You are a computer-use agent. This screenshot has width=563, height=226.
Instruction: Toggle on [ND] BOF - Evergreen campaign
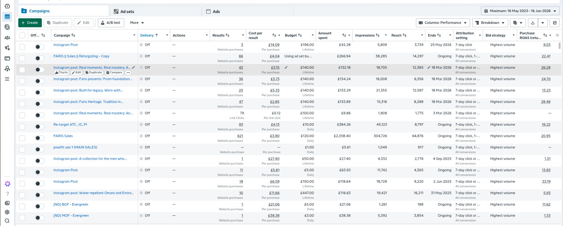[x=40, y=206]
